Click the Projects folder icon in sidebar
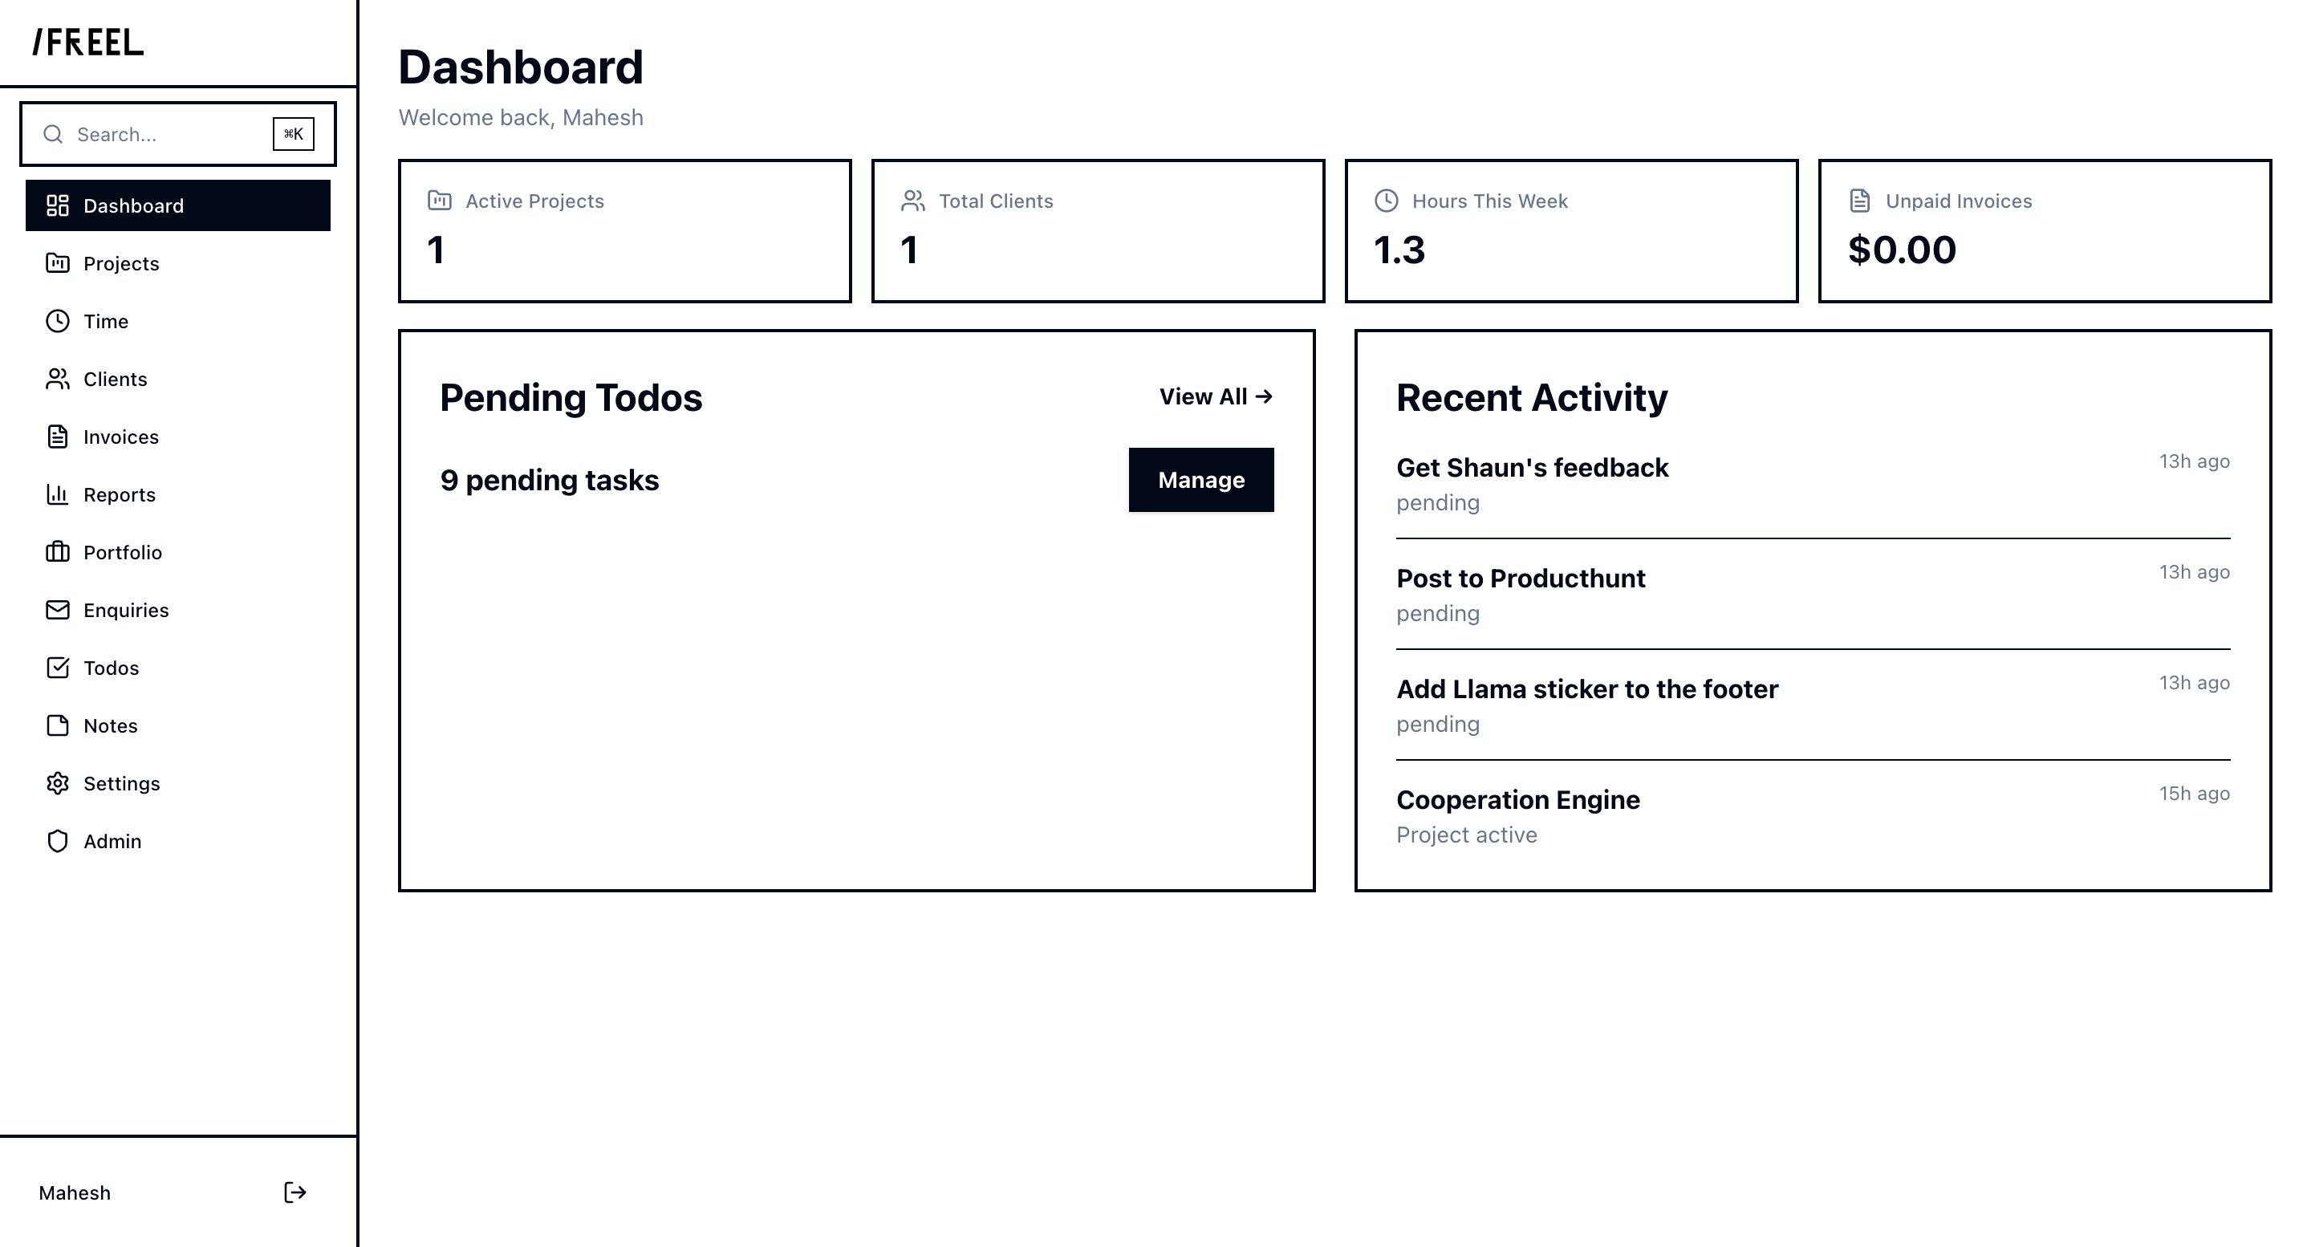The height and width of the screenshot is (1247, 2311). pyautogui.click(x=58, y=263)
